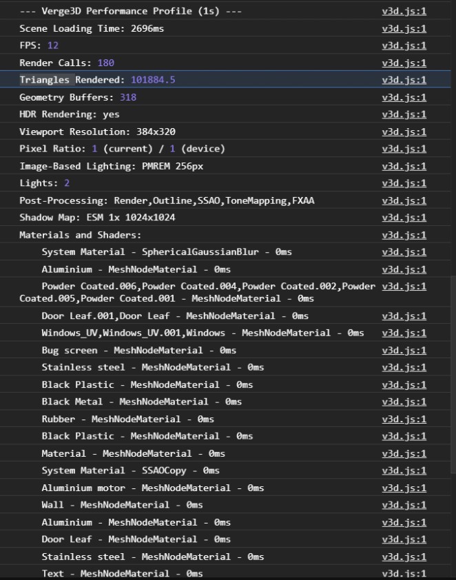Click the console vertical scrollbar thumb
The image size is (456, 580).
pos(453,374)
